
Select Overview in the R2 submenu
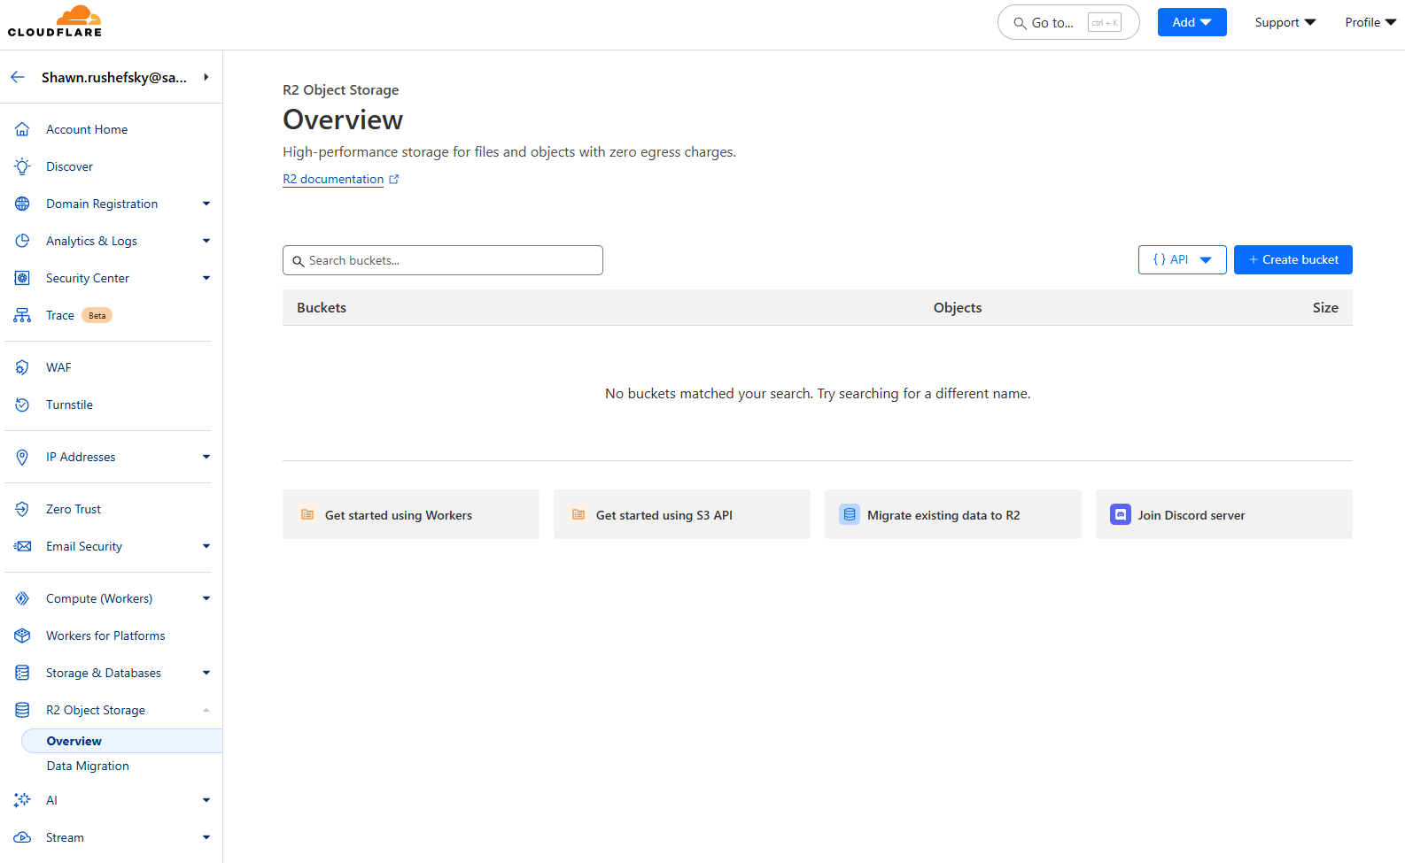coord(122,741)
